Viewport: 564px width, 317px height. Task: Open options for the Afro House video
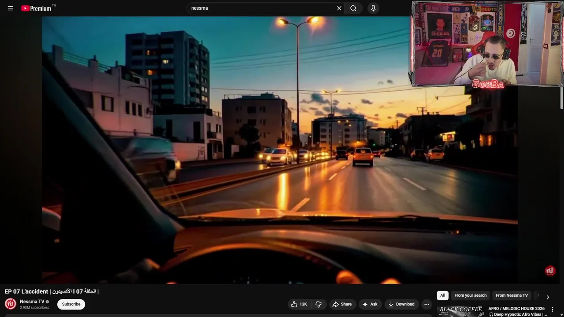pyautogui.click(x=553, y=310)
